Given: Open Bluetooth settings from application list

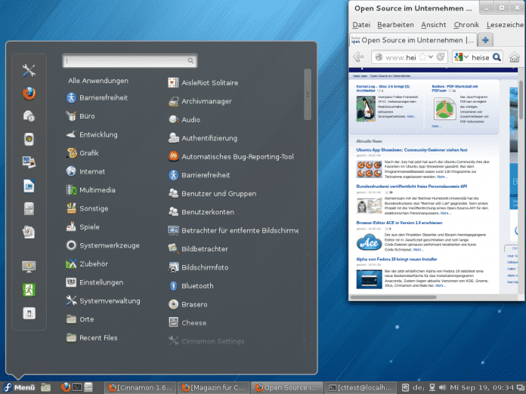Looking at the screenshot, I should coord(197,286).
